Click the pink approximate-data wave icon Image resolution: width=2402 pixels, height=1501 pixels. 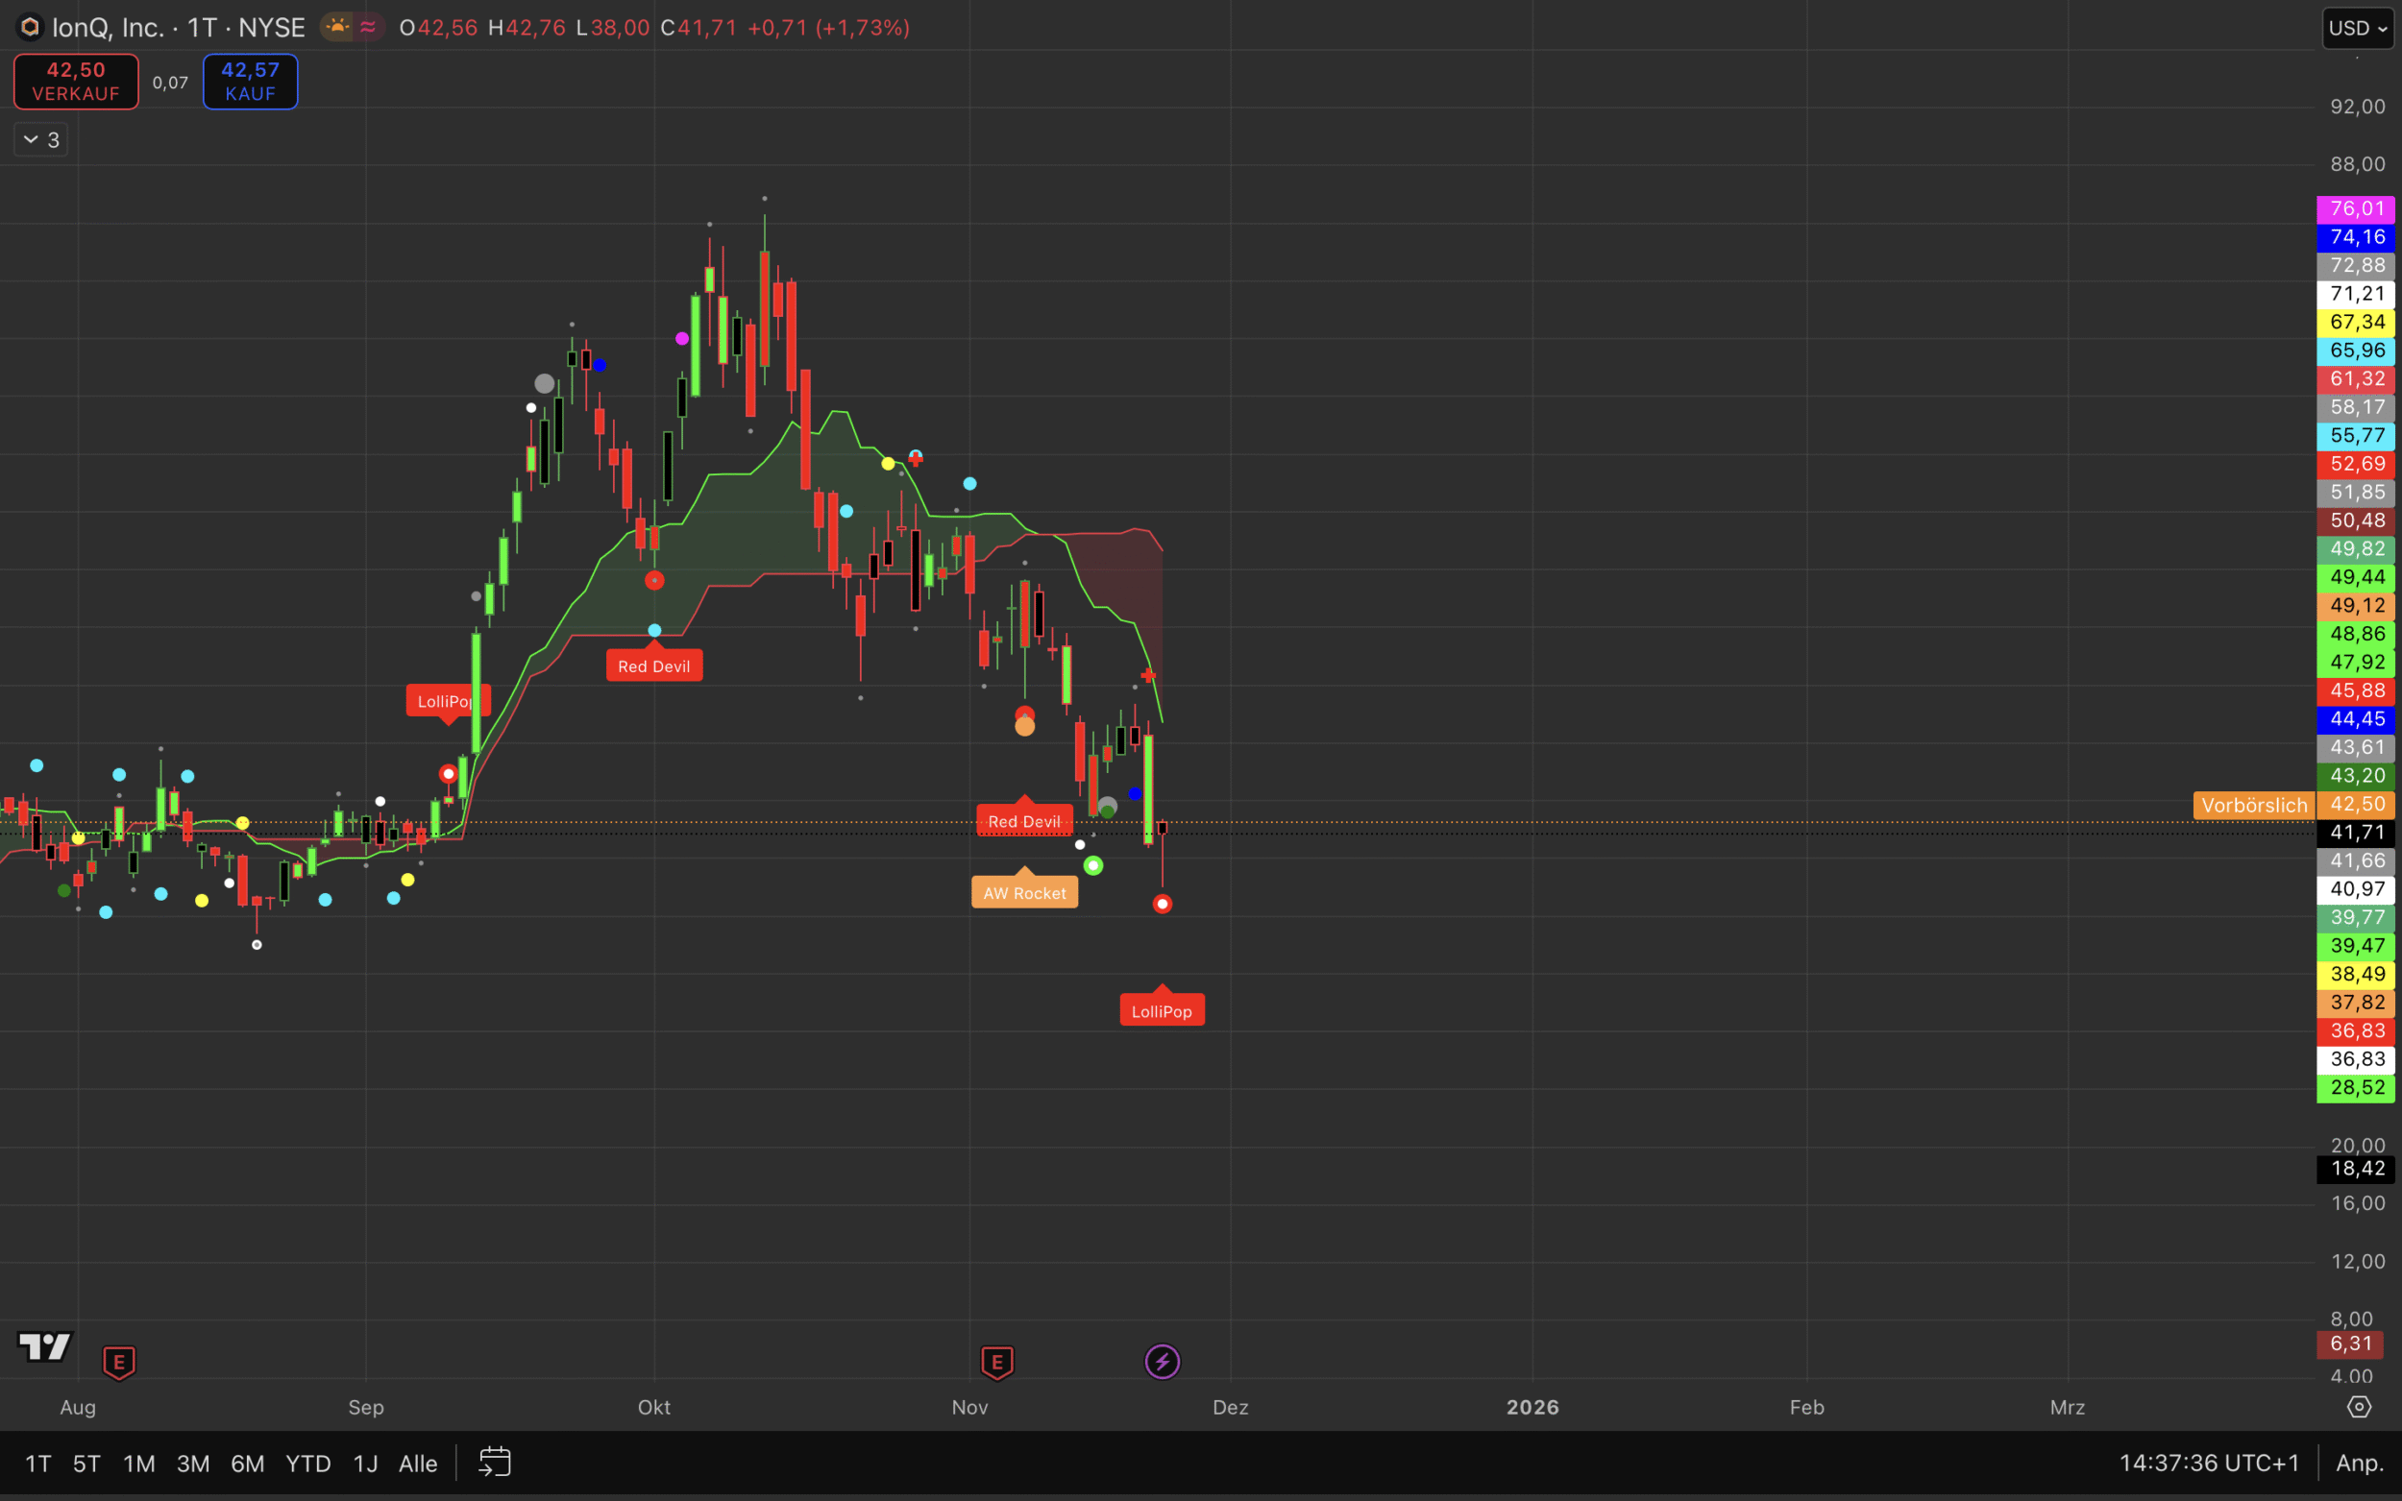pyautogui.click(x=368, y=27)
